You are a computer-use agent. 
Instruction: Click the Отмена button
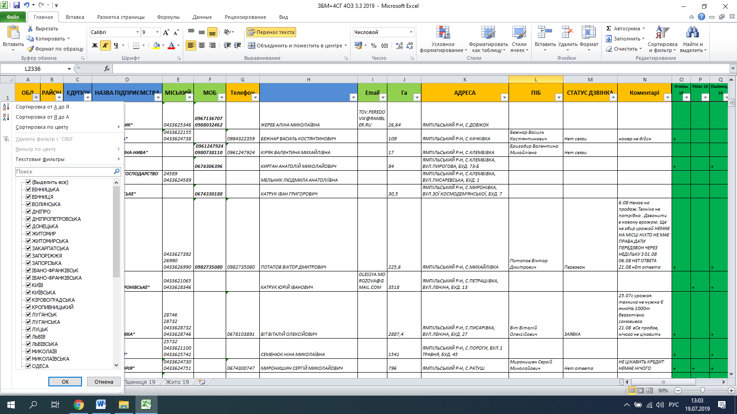(104, 382)
